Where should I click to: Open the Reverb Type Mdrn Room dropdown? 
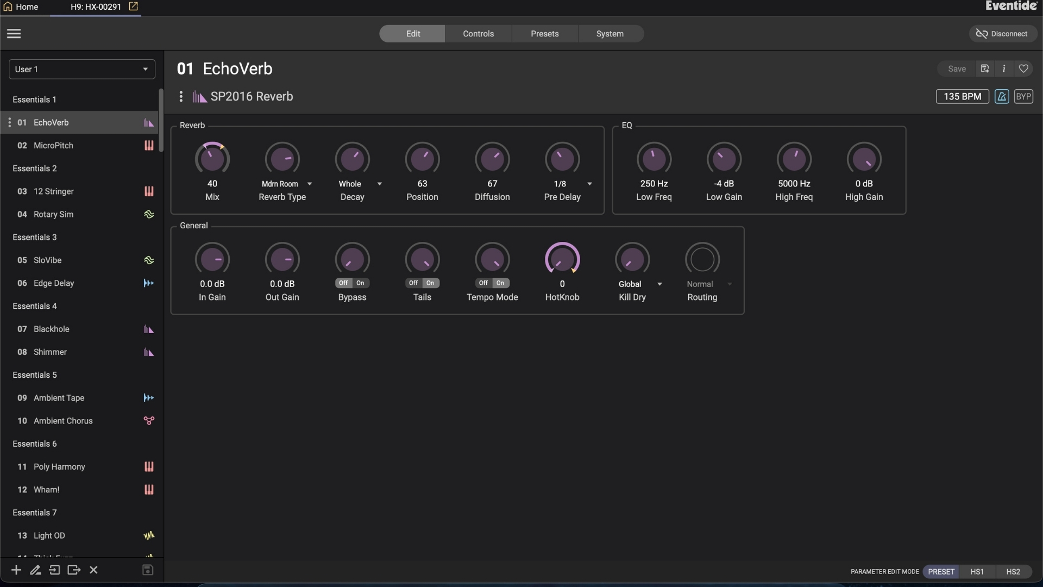coord(286,184)
